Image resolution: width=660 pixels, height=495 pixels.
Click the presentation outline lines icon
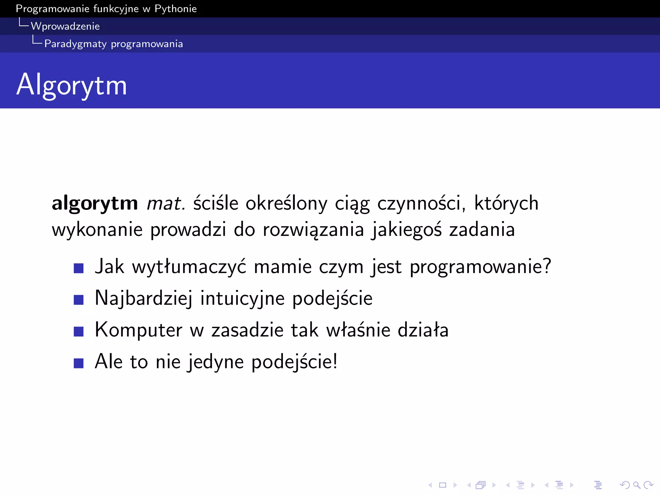598,485
